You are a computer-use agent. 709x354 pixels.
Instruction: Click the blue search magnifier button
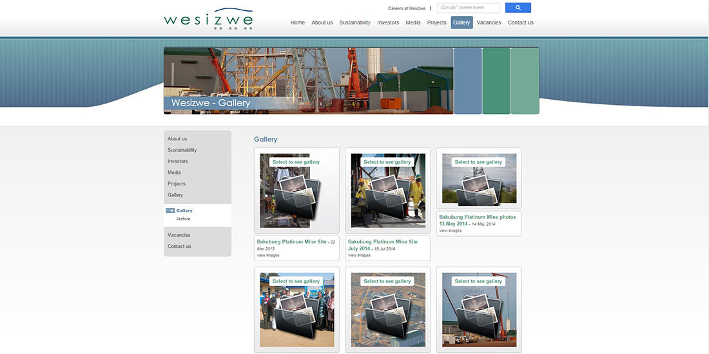pos(518,8)
